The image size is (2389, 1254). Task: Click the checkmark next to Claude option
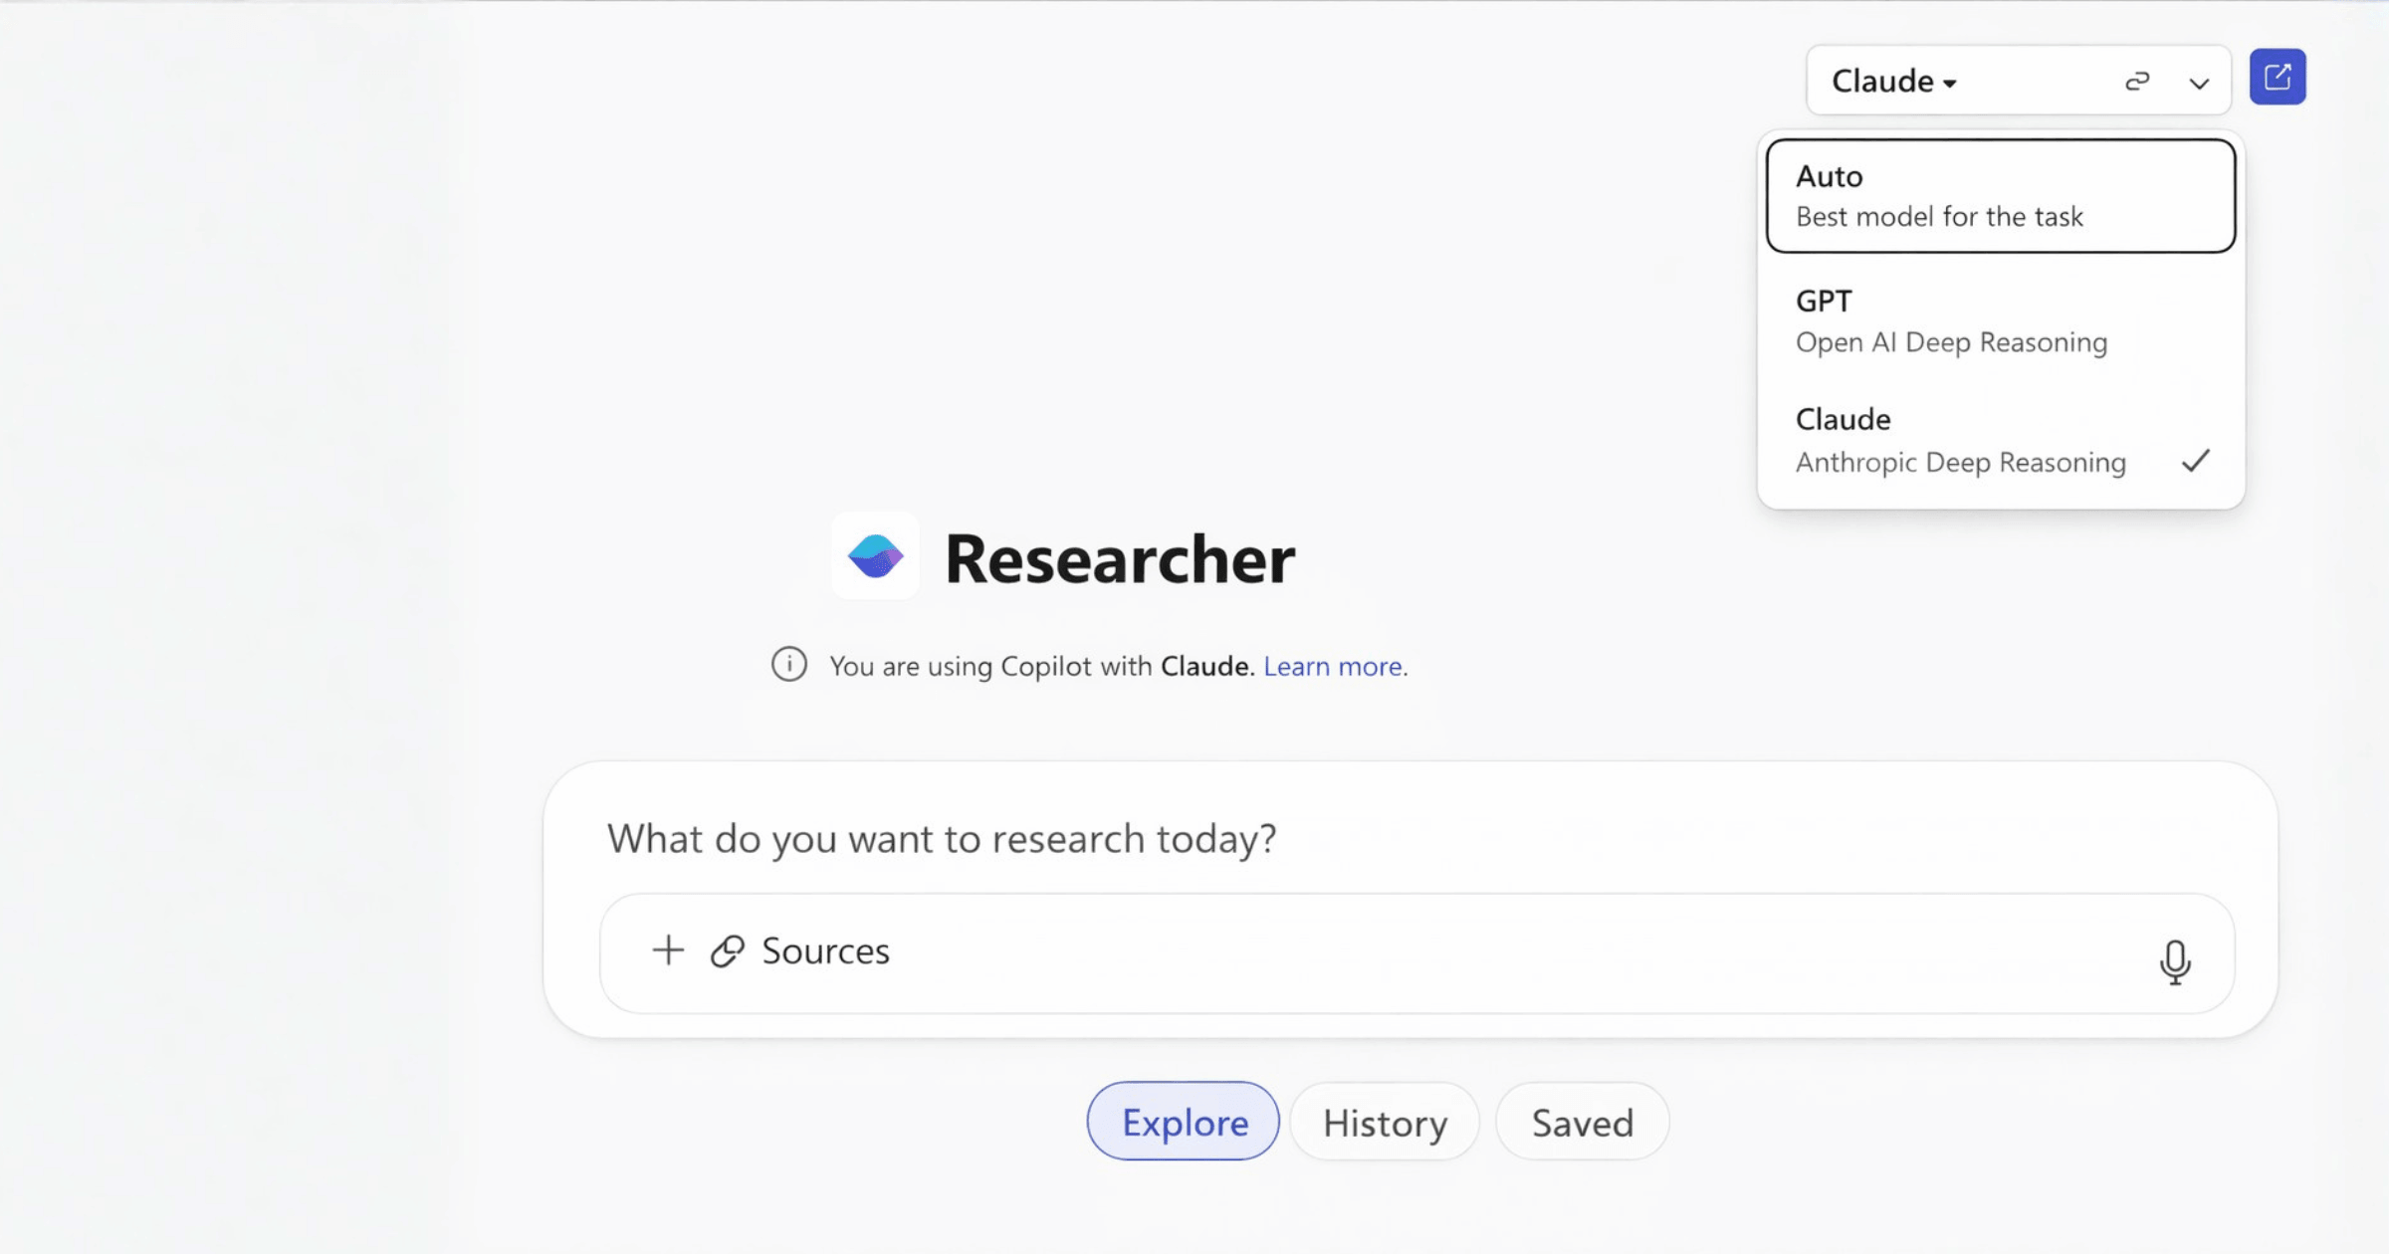click(2195, 461)
